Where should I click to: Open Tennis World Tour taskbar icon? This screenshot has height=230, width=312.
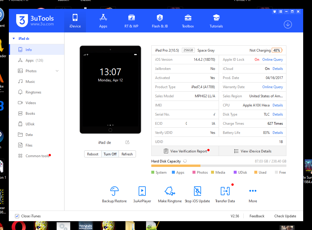[86, 226]
